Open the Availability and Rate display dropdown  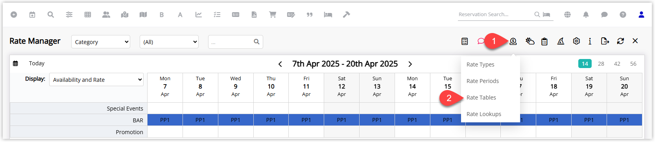click(96, 79)
